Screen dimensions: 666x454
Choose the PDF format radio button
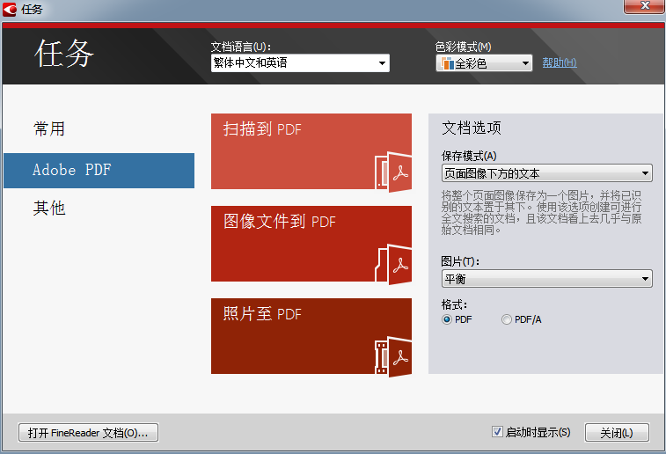(x=447, y=319)
